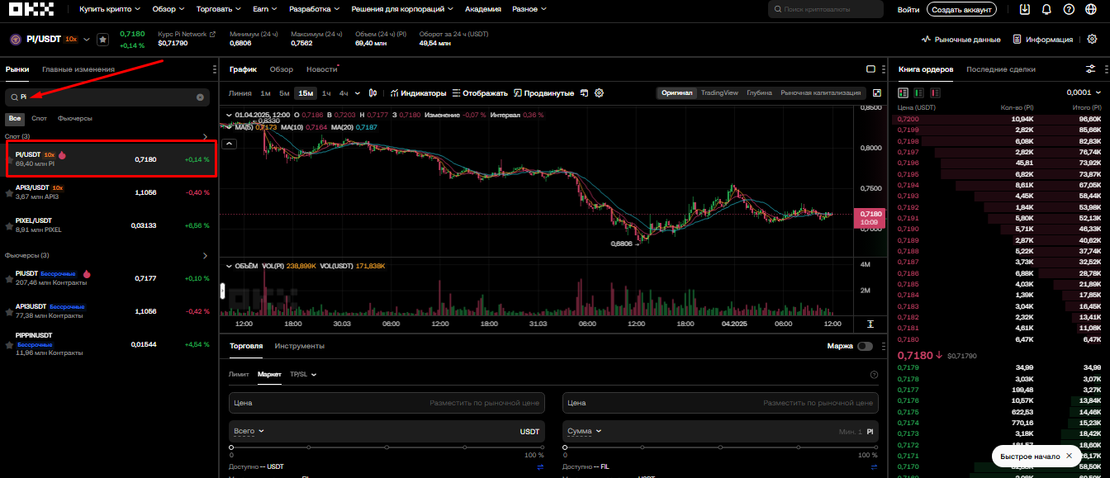1110x478 pixels.
Task: Toggle the Маржа margin switch
Action: click(x=865, y=346)
